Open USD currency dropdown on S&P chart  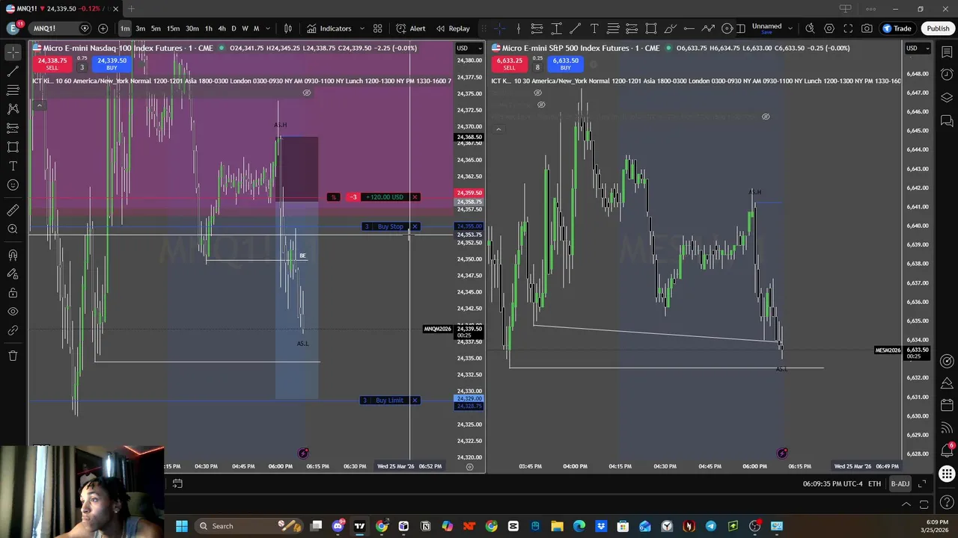click(x=917, y=49)
